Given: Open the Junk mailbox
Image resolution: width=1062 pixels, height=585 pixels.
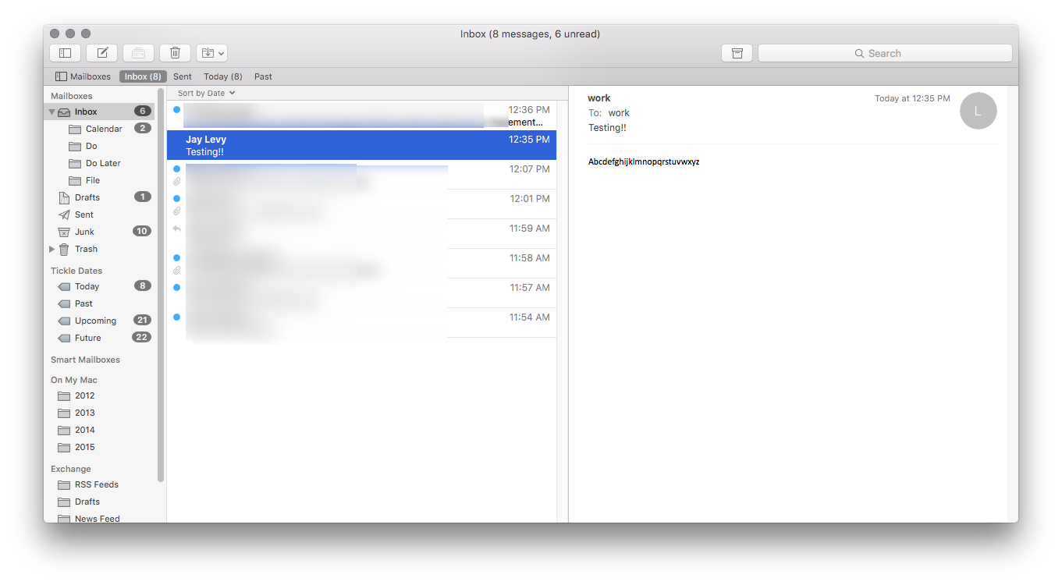Looking at the screenshot, I should point(82,232).
